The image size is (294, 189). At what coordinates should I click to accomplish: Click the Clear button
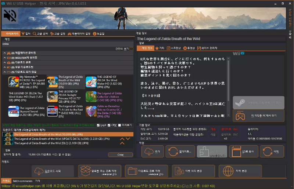click(121, 155)
